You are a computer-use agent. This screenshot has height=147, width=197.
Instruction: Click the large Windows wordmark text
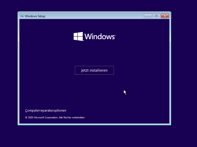click(100, 37)
